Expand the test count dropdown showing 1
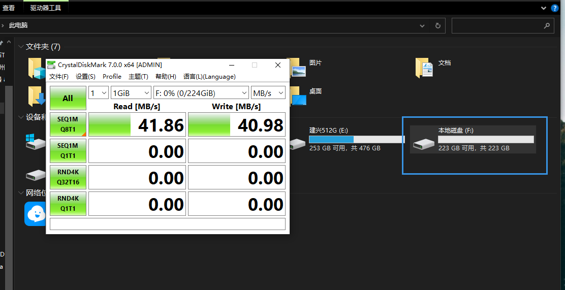The width and height of the screenshot is (565, 290). pyautogui.click(x=99, y=93)
